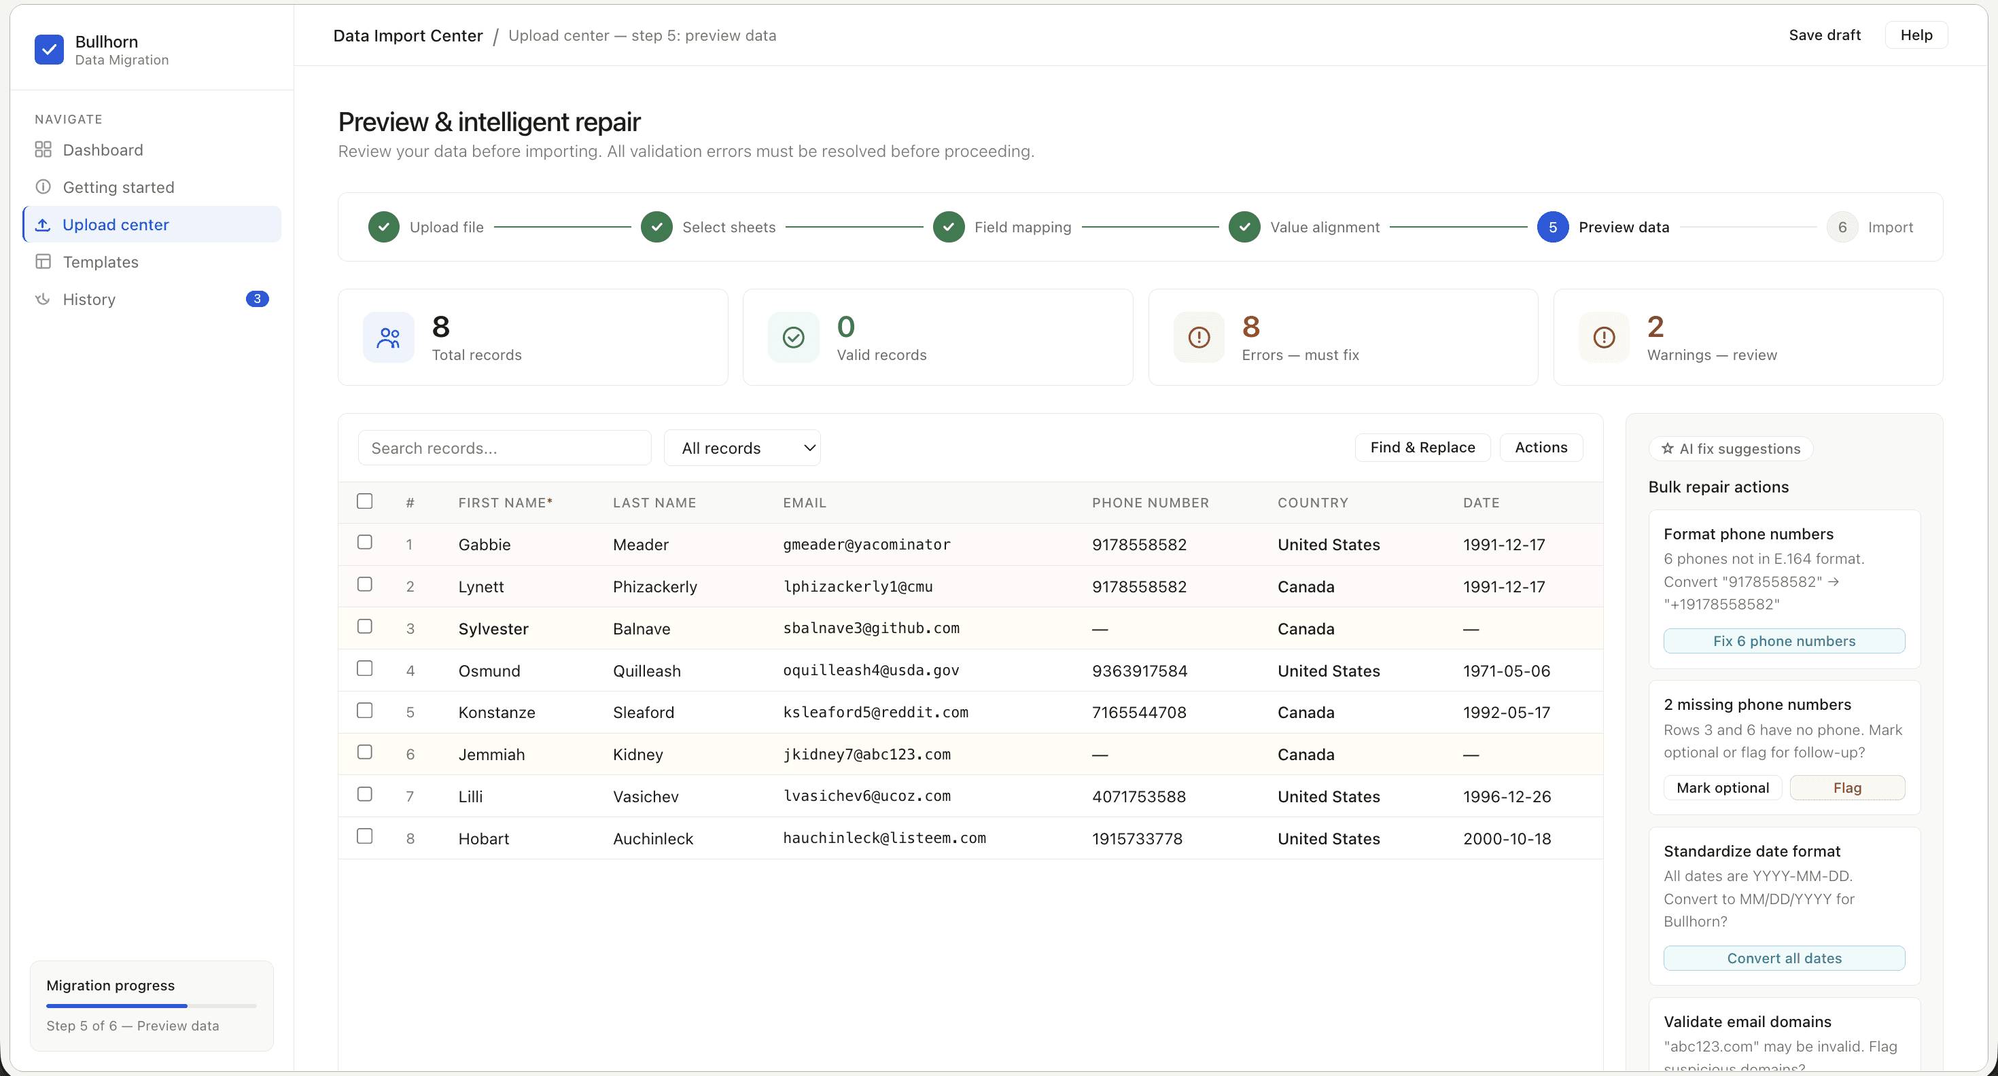
Task: Click the History clock icon
Action: (43, 300)
